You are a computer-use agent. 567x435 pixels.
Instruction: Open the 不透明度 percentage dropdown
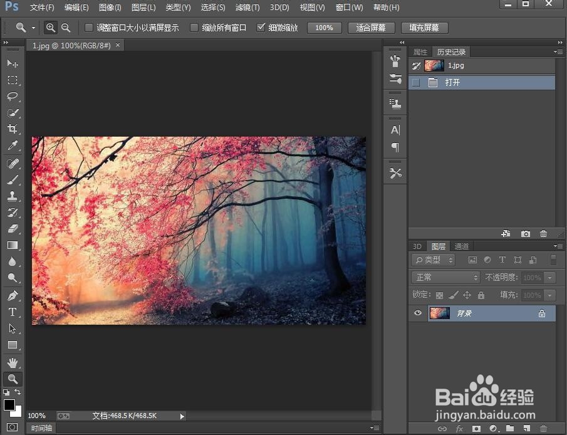(551, 277)
